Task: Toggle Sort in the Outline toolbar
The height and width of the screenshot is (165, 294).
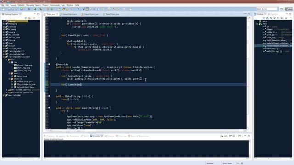Action: [267, 18]
